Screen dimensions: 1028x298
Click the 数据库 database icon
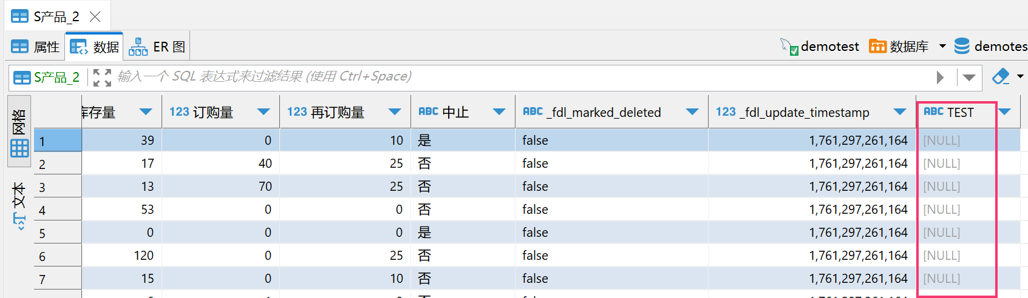pos(877,47)
